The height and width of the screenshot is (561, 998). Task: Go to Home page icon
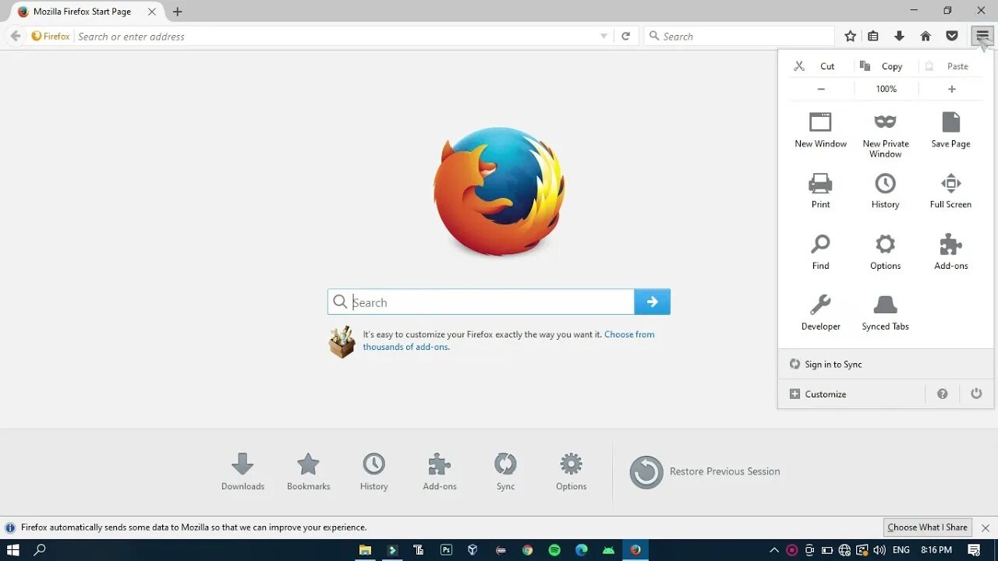[925, 36]
